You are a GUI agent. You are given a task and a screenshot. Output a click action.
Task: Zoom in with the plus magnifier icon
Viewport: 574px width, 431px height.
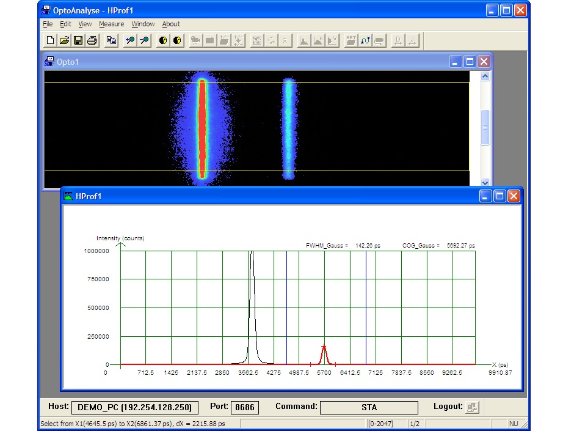point(130,40)
